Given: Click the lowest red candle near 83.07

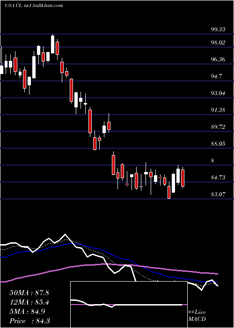Looking at the screenshot, I should pyautogui.click(x=169, y=193).
